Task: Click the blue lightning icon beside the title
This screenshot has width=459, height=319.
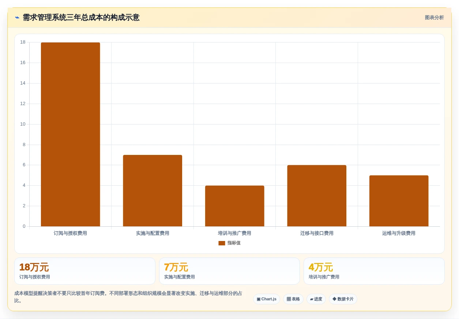Action: click(17, 18)
